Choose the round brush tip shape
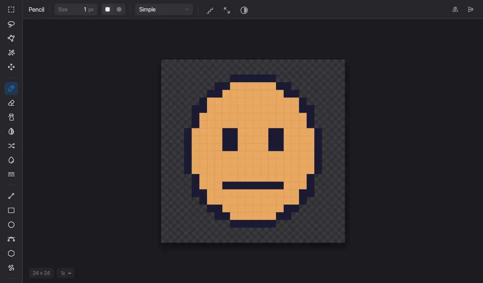This screenshot has width=483, height=283. pos(119,10)
